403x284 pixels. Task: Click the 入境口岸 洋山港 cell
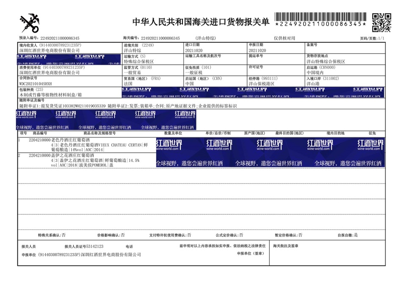pyautogui.click(x=345, y=81)
